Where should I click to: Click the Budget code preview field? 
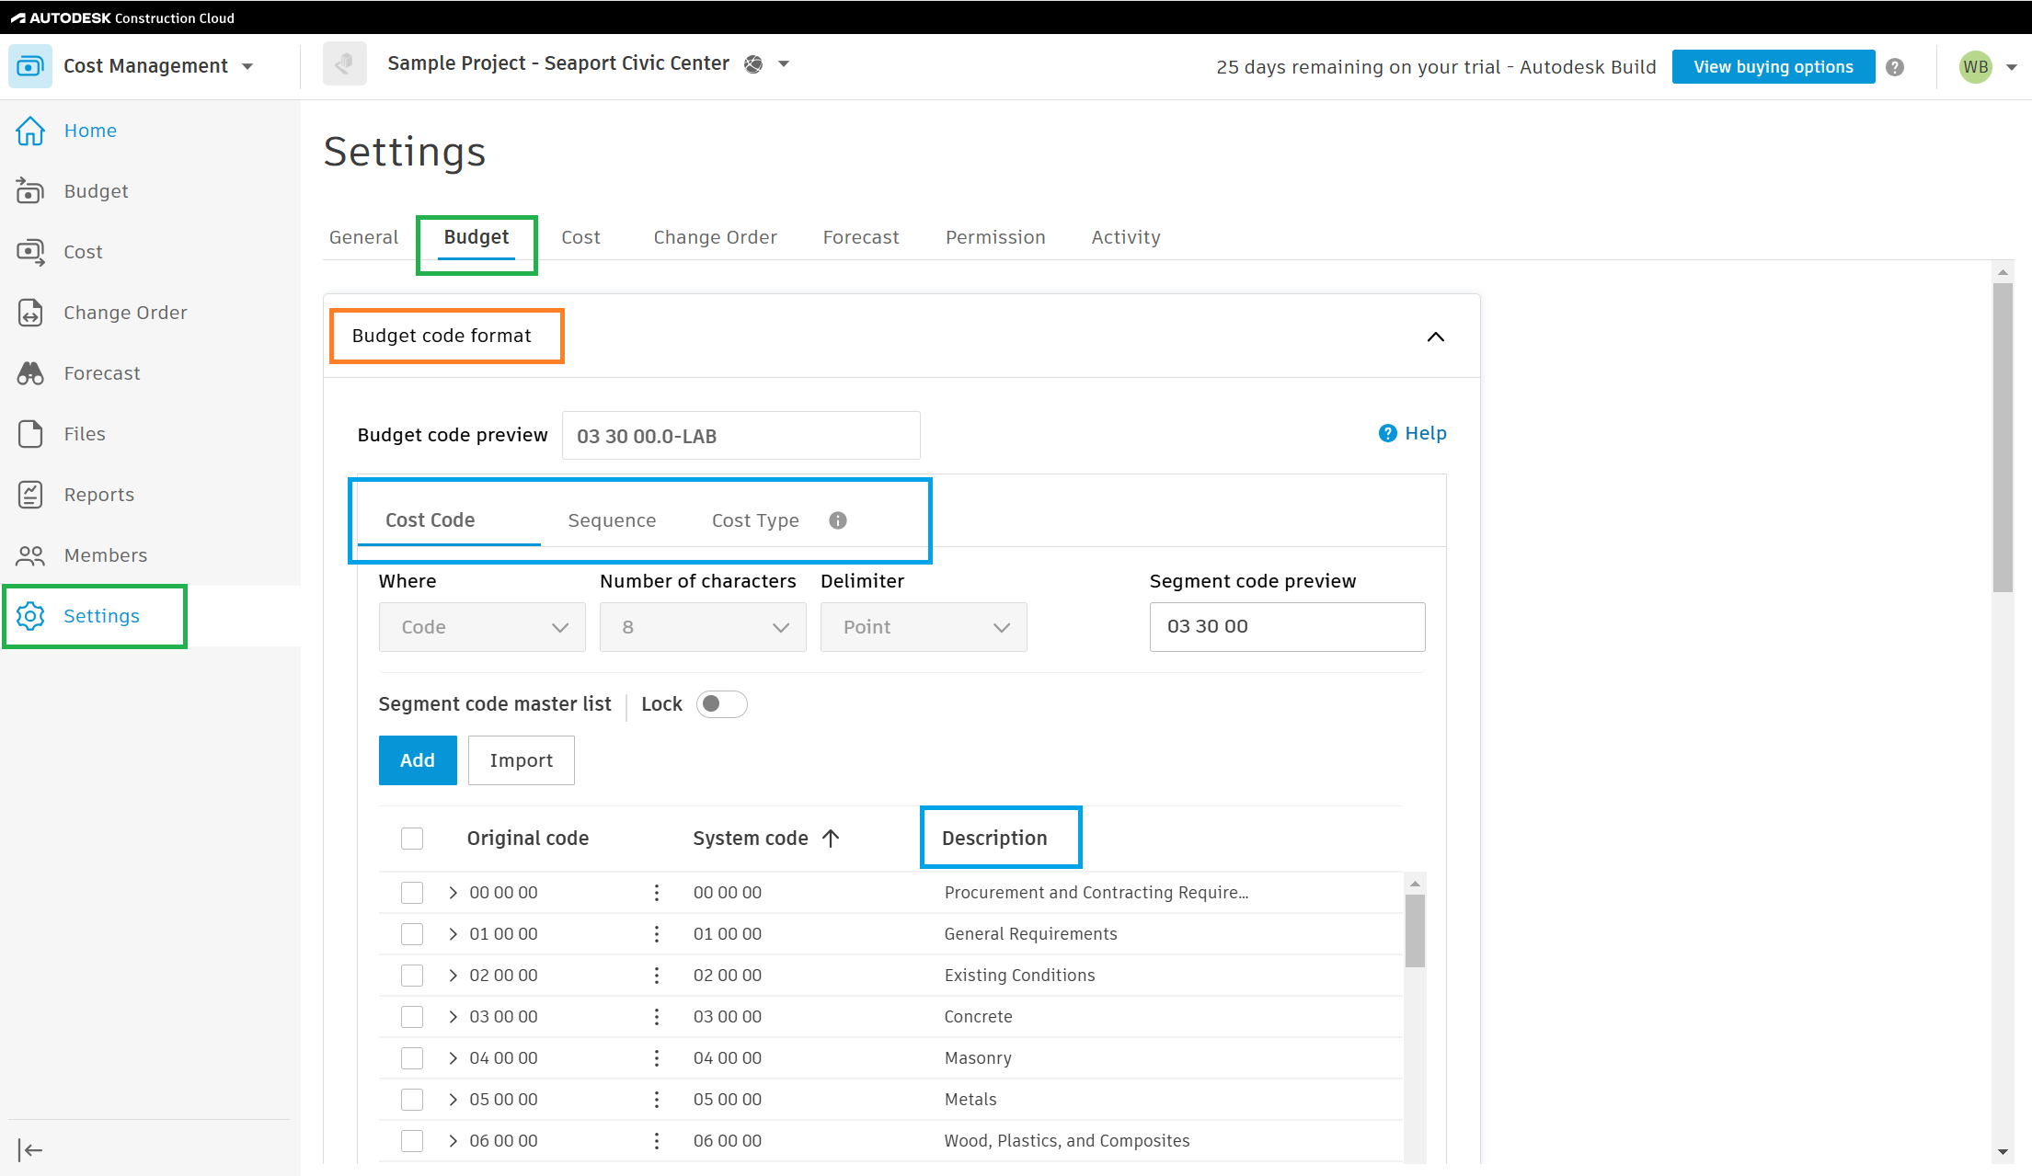click(x=740, y=436)
